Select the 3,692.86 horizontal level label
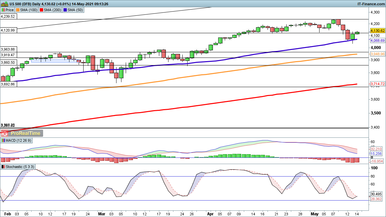 click(8, 84)
